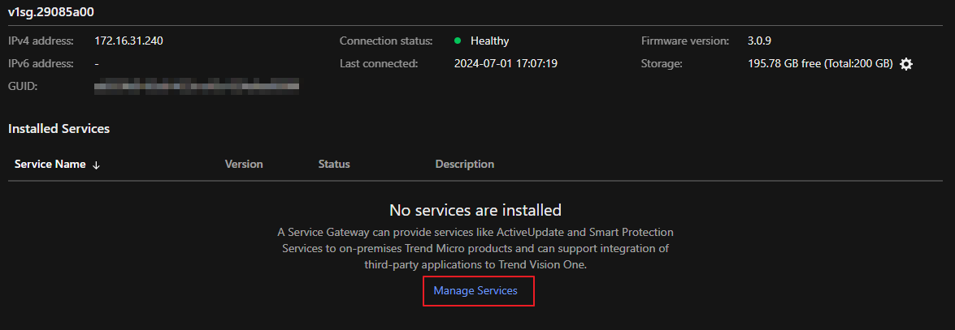Open storage settings via the gear icon
Image resolution: width=955 pixels, height=330 pixels.
point(906,64)
